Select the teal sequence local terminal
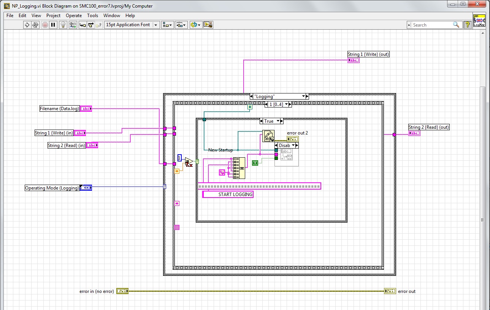The image size is (490, 310). click(x=250, y=107)
